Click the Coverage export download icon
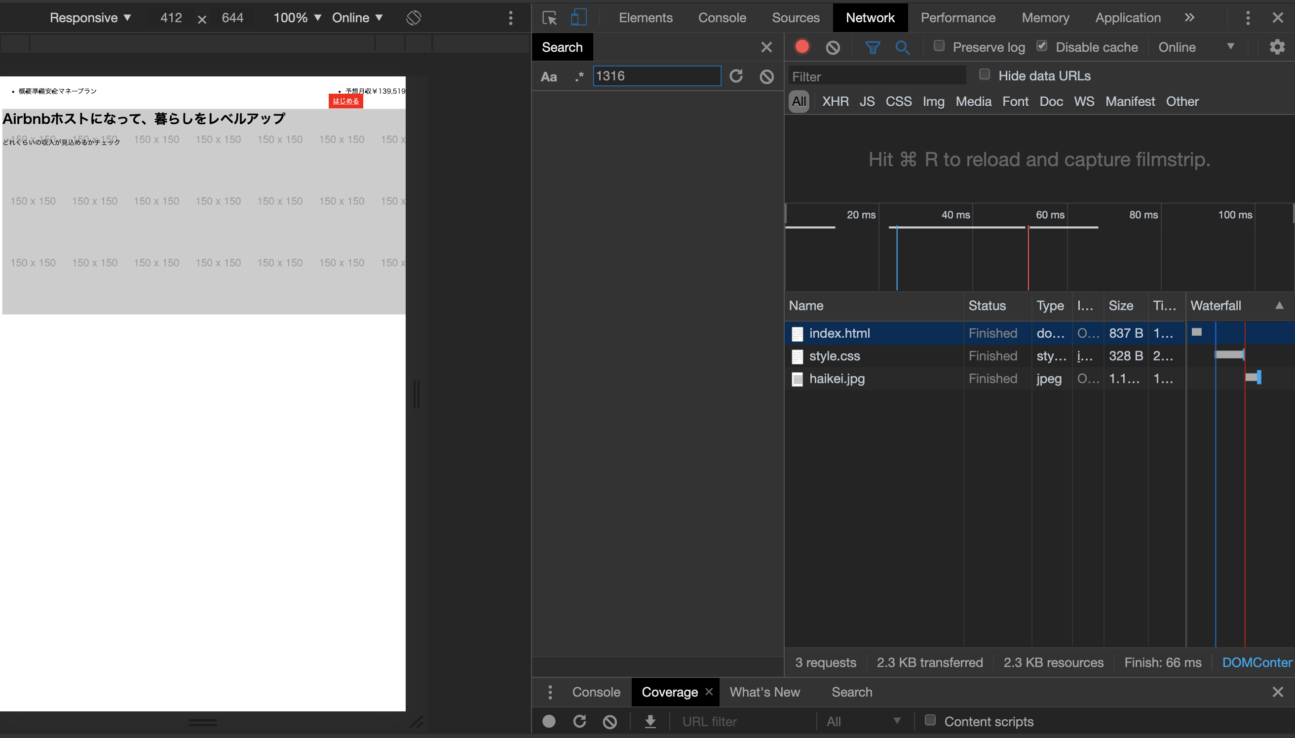The image size is (1295, 738). (650, 721)
